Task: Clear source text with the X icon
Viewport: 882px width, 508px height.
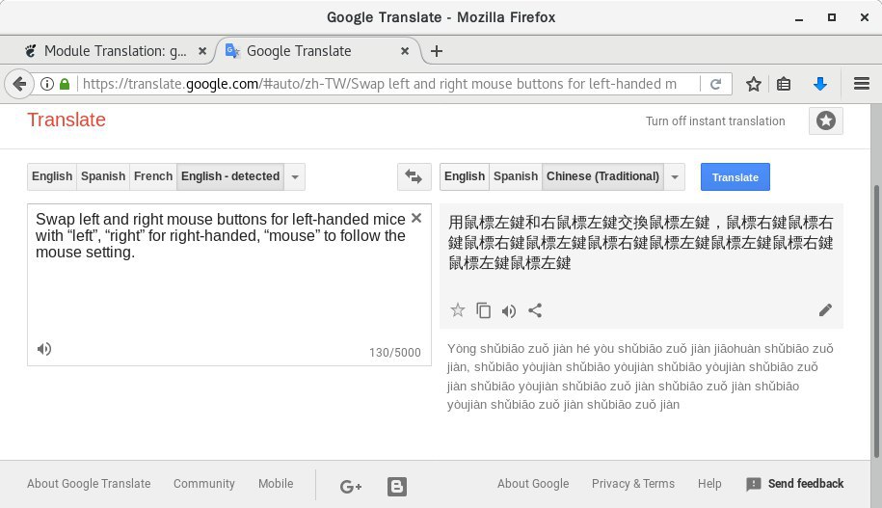Action: tap(416, 218)
